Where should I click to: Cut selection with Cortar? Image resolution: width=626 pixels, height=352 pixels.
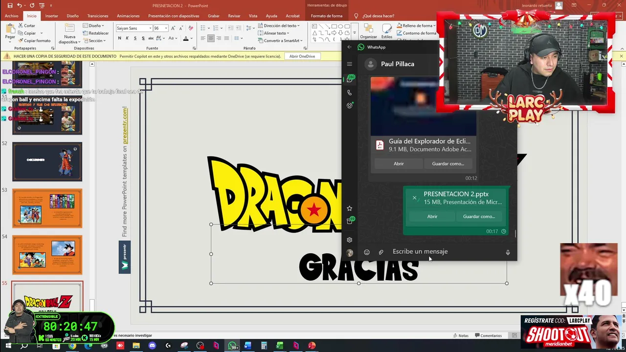[27, 25]
